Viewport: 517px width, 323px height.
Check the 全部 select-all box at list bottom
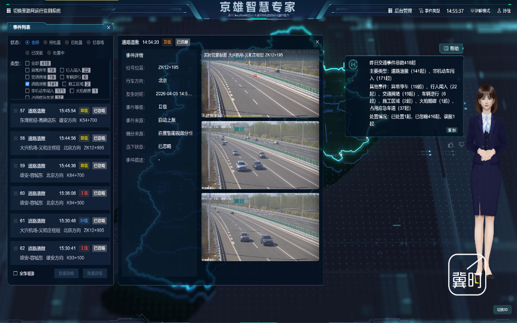tap(15, 273)
